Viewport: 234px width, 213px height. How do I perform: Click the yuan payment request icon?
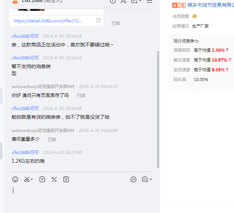pos(66,179)
